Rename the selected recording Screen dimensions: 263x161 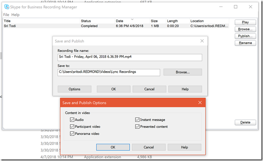point(245,43)
